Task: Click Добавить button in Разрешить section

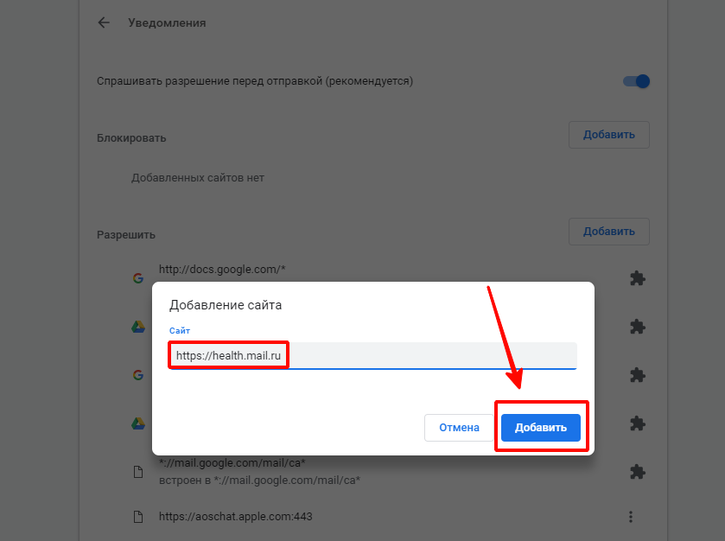Action: point(609,232)
